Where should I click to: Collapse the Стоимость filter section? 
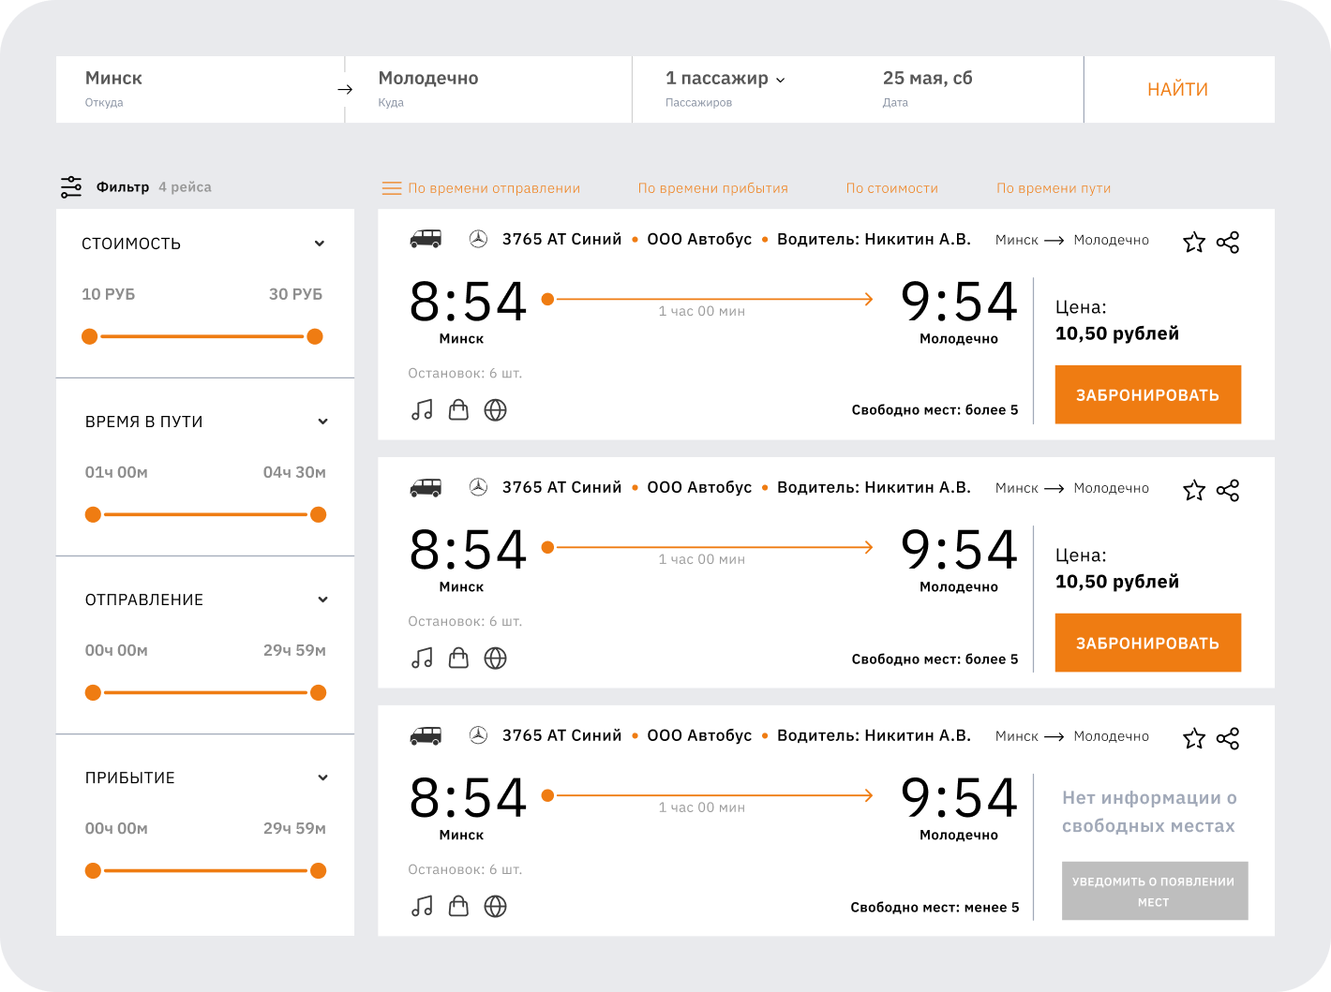(x=320, y=244)
